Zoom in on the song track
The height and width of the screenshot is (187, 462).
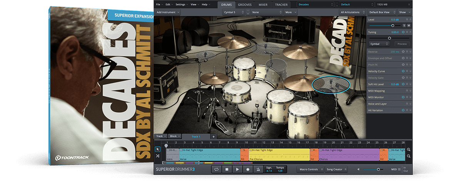pyautogui.click(x=408, y=149)
